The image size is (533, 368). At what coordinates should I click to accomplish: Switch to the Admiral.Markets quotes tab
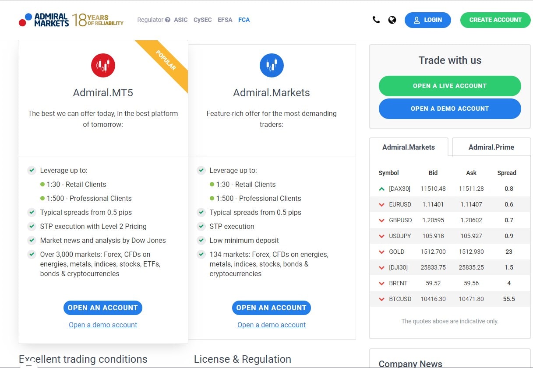click(409, 147)
